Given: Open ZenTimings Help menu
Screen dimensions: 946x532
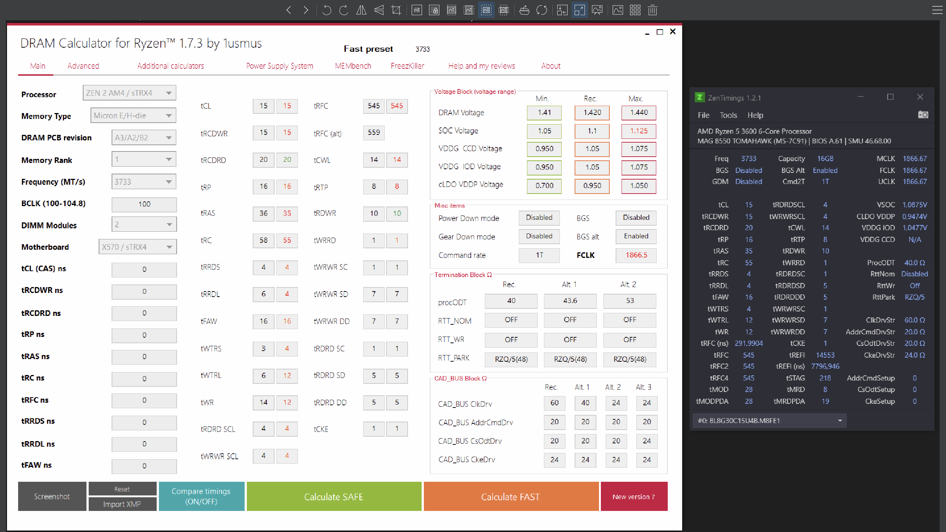Looking at the screenshot, I should [755, 115].
